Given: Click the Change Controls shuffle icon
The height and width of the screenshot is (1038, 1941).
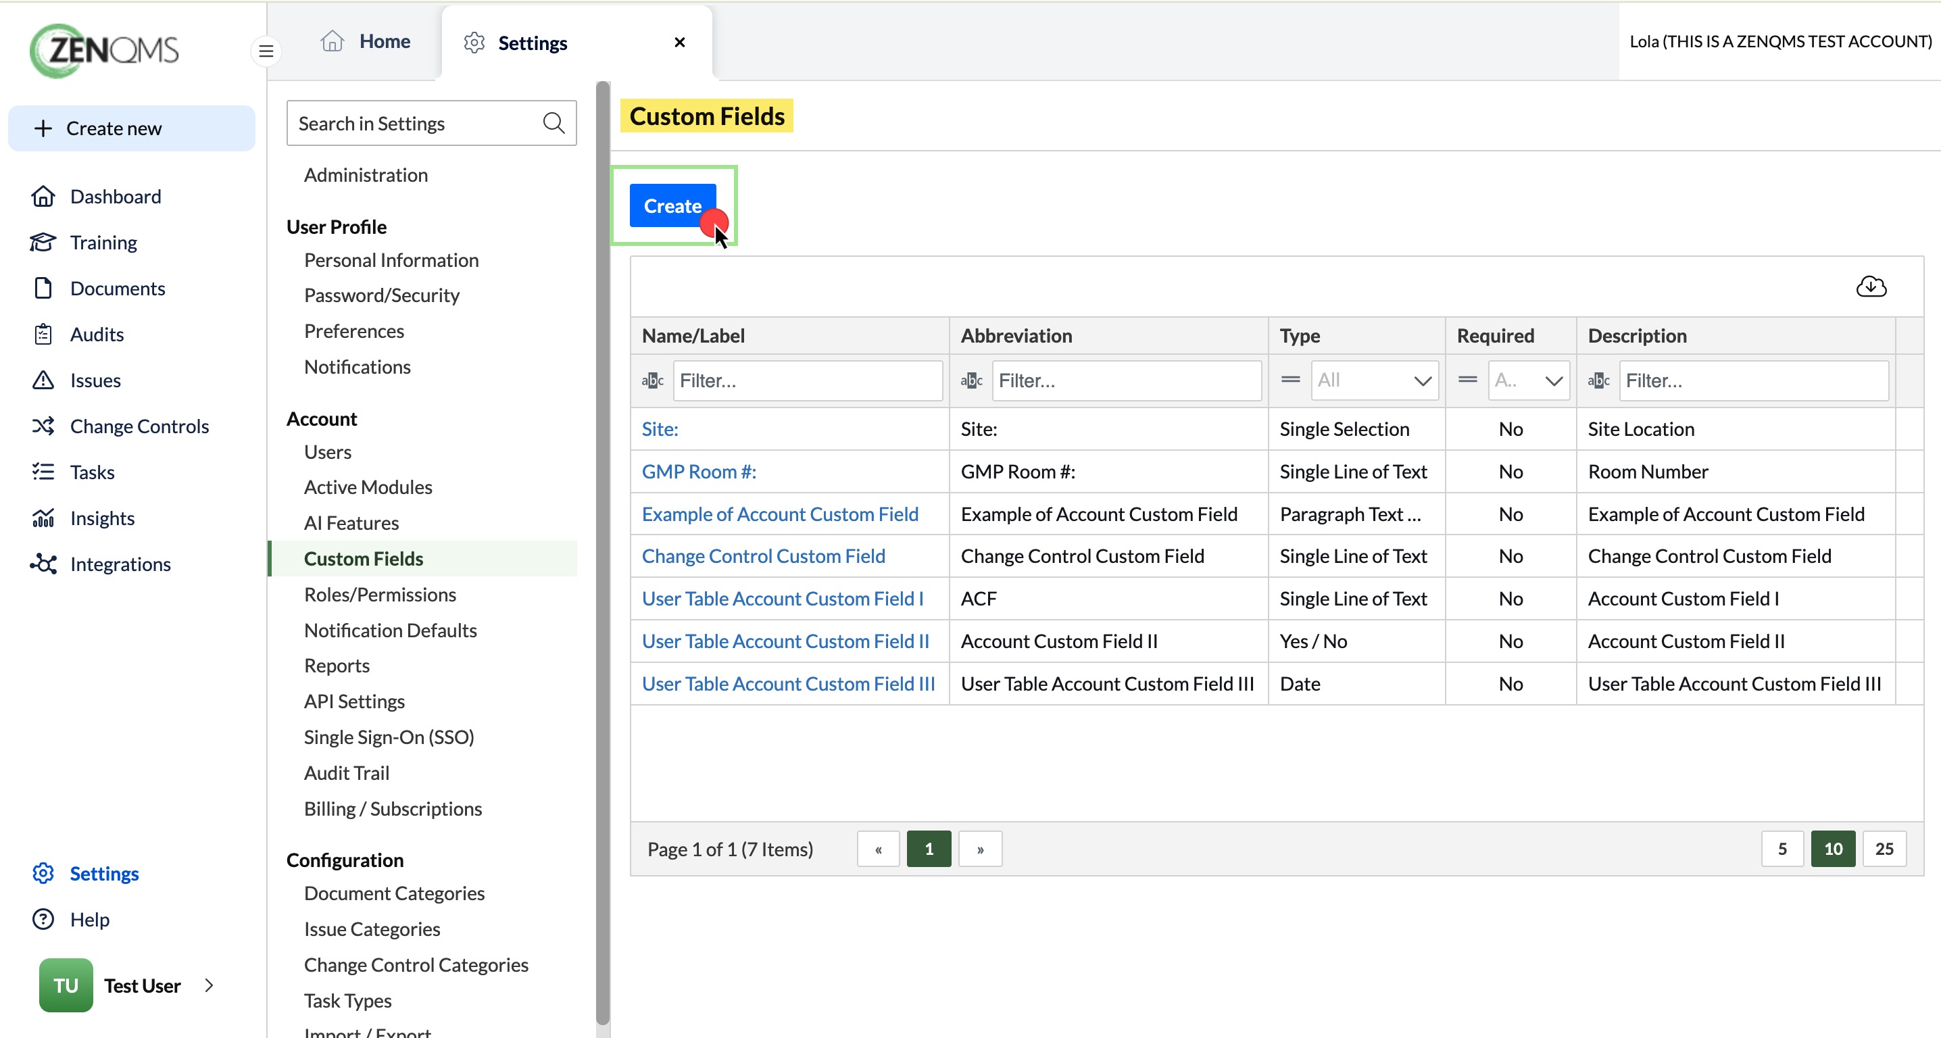Looking at the screenshot, I should (43, 426).
